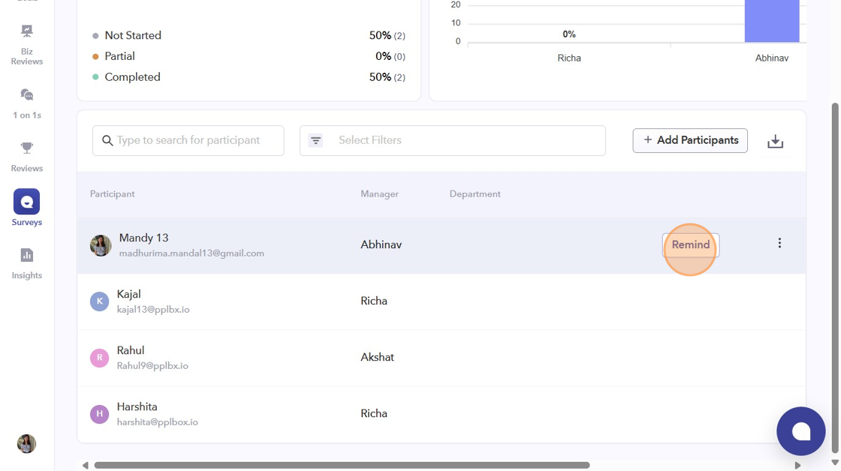The width and height of the screenshot is (841, 471).
Task: Click the 0% label above Richa
Action: [569, 34]
